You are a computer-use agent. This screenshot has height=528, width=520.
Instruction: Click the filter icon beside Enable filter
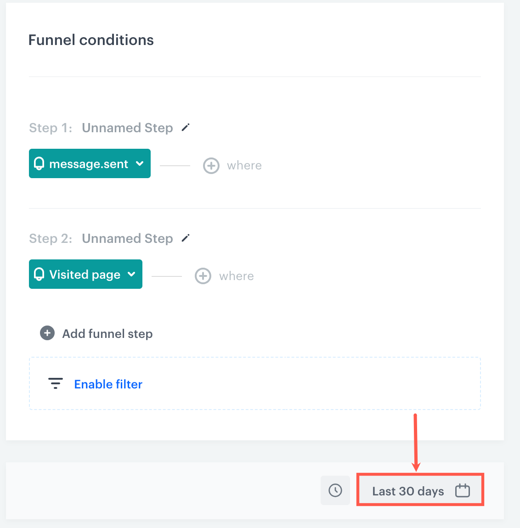tap(55, 383)
